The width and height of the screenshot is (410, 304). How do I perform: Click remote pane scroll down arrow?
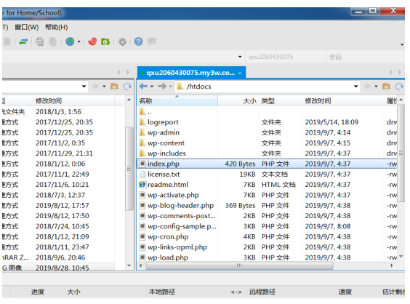(x=401, y=257)
